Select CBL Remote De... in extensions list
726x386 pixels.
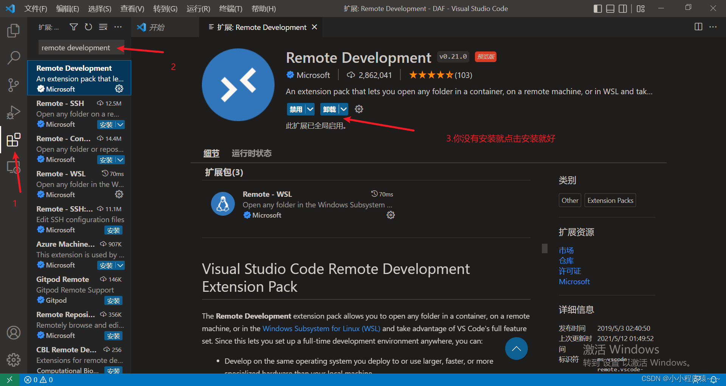click(x=79, y=359)
